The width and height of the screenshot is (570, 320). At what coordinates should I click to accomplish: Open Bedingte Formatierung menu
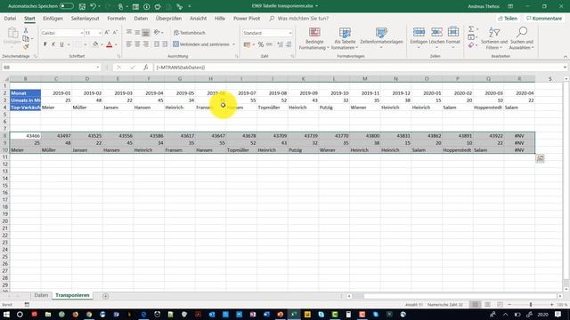click(314, 38)
